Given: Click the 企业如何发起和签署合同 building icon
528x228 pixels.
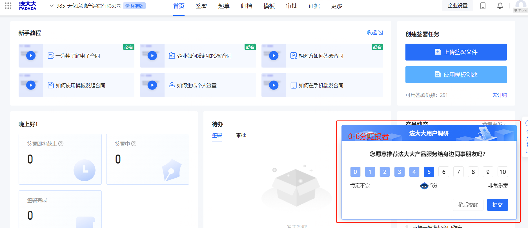Looking at the screenshot, I should pos(172,56).
